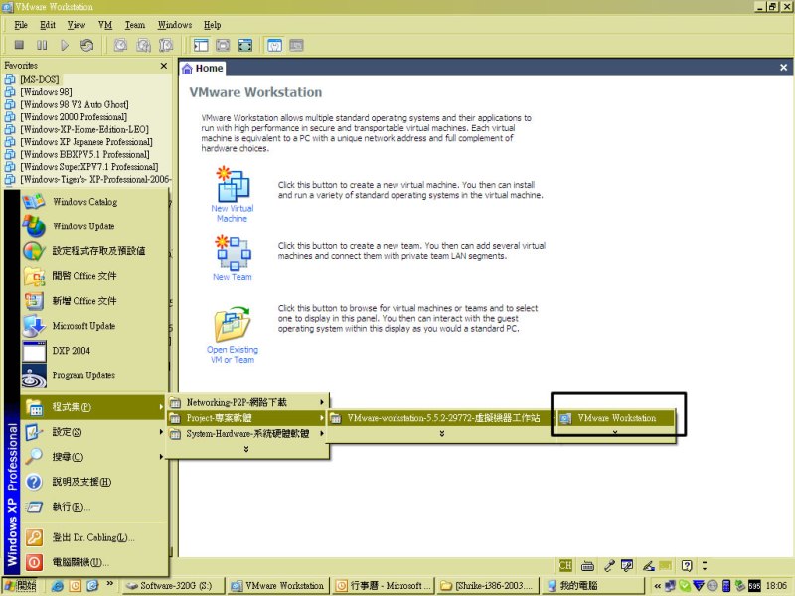Screen dimensions: 795x596
Task: Switch to Software-320G (S:) taskbar button
Action: pos(174,586)
